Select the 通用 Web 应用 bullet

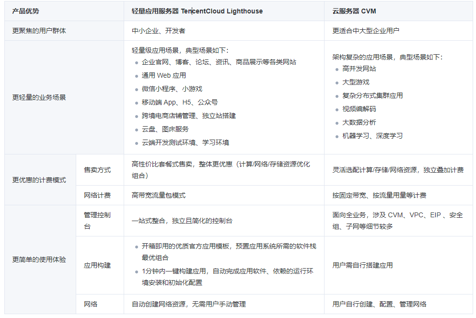[163, 75]
